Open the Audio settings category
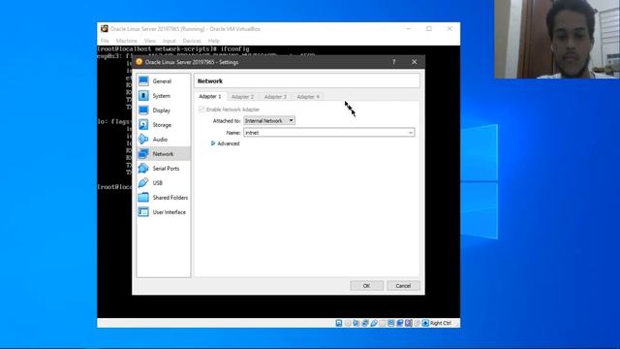This screenshot has height=349, width=620. click(x=163, y=140)
